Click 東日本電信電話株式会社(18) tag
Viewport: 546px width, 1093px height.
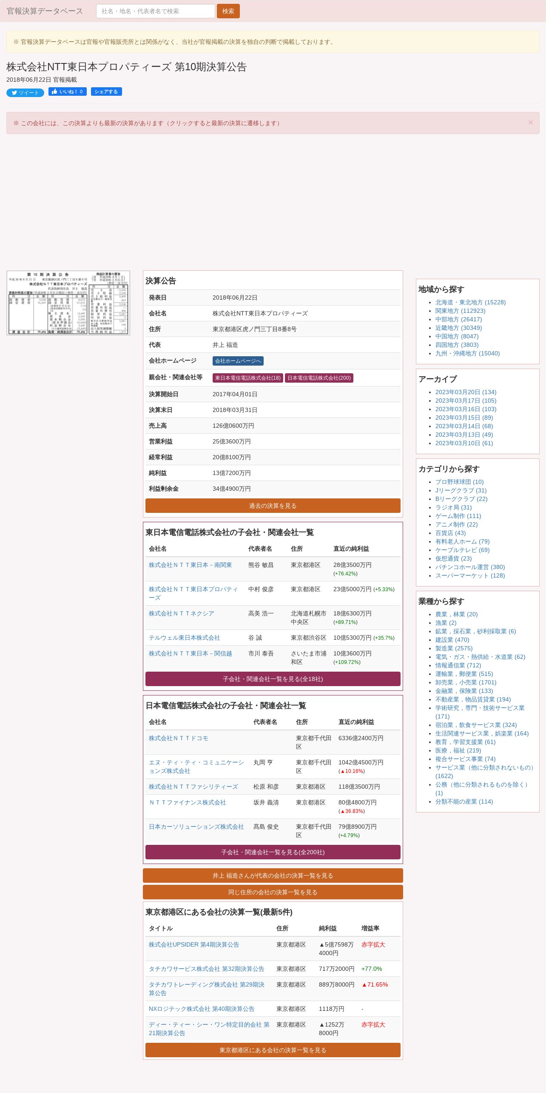(248, 378)
